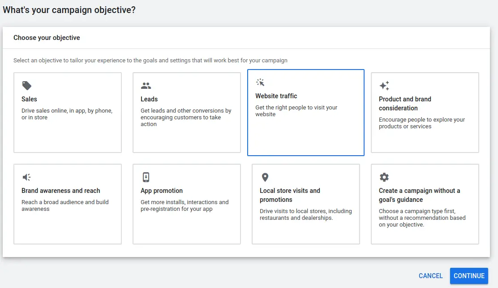Select Local store visits and promotions objective
Viewport: 498px width, 288px height.
point(306,204)
